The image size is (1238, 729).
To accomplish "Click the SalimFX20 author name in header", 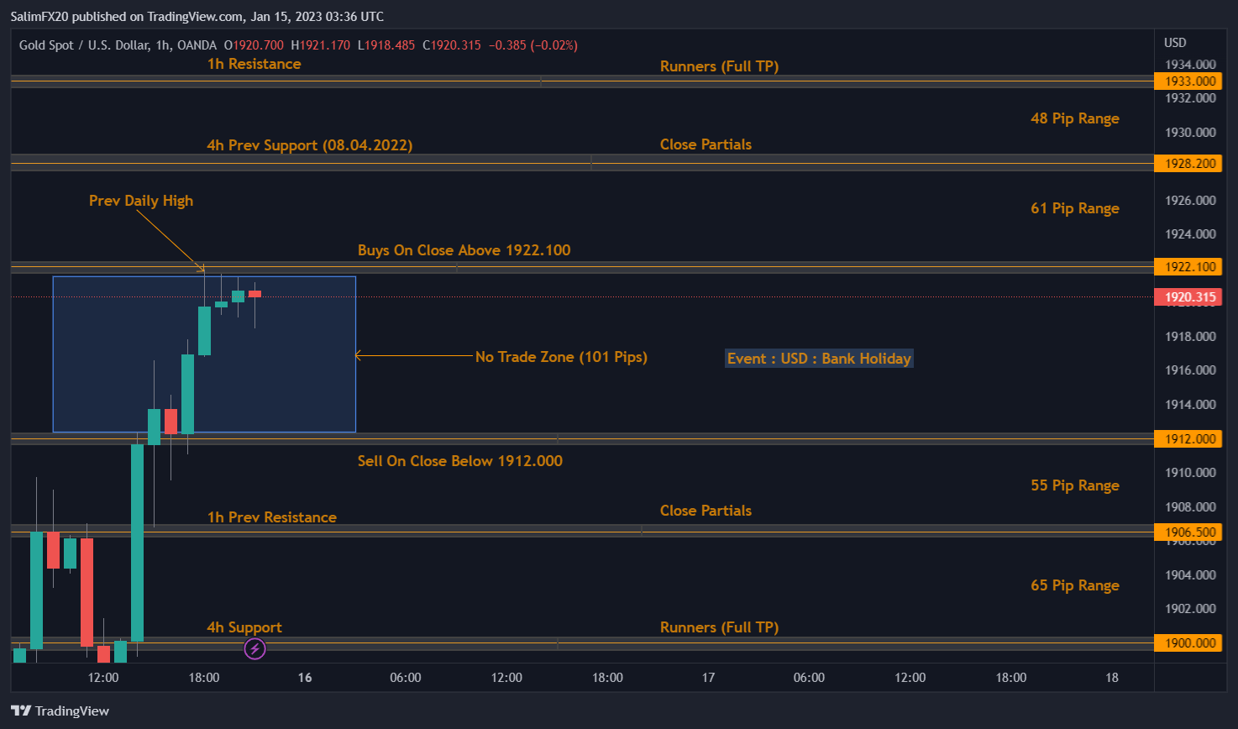I will [x=38, y=16].
